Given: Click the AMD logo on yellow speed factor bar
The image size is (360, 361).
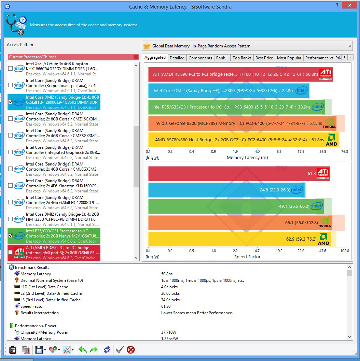Looking at the screenshot, I should click(x=323, y=239).
